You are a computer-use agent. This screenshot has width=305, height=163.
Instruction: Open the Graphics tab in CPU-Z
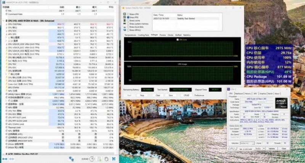263,94
